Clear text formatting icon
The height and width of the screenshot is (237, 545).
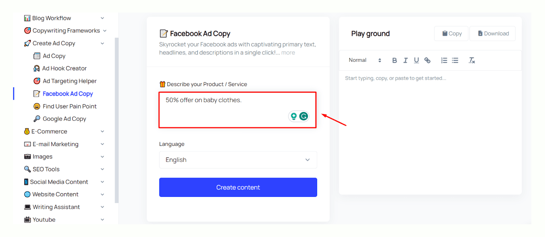click(472, 60)
